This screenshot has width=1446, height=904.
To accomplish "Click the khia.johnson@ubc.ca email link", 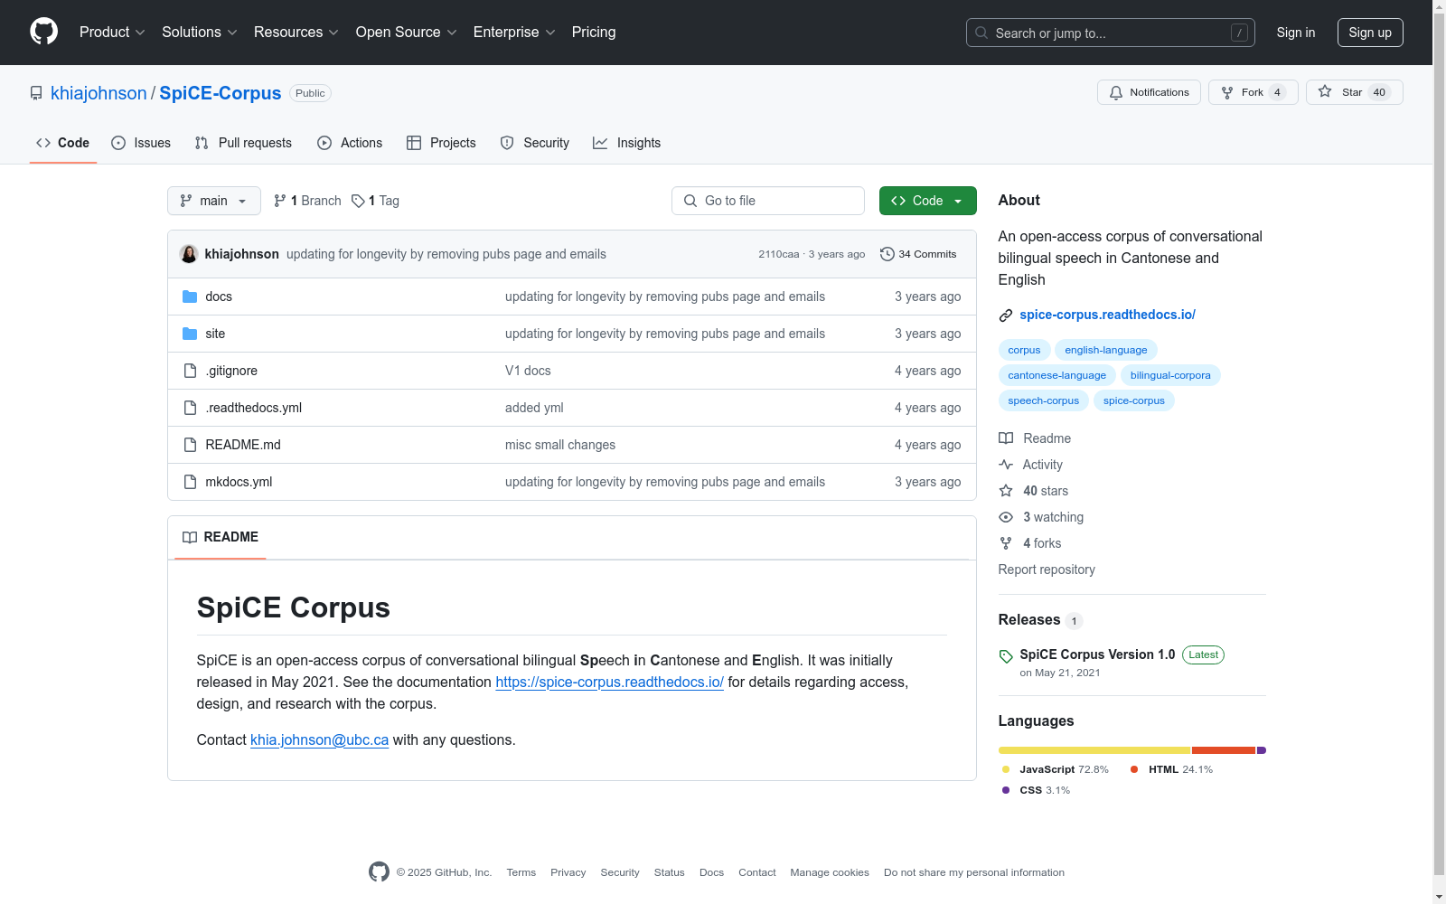I will [x=319, y=740].
